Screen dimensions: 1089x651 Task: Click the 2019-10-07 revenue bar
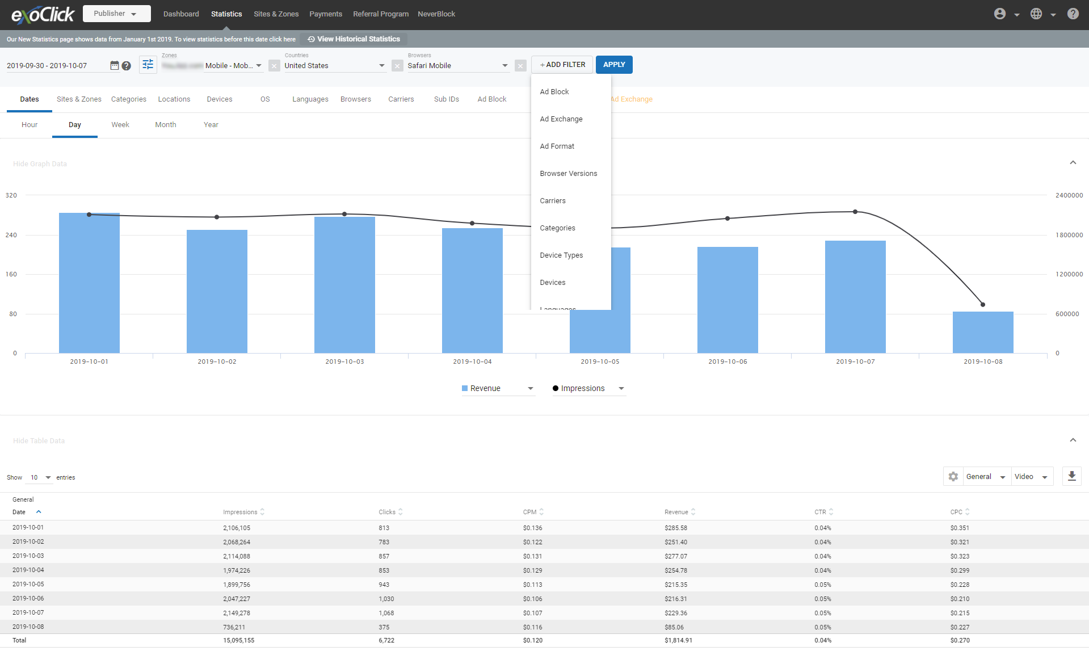click(855, 297)
